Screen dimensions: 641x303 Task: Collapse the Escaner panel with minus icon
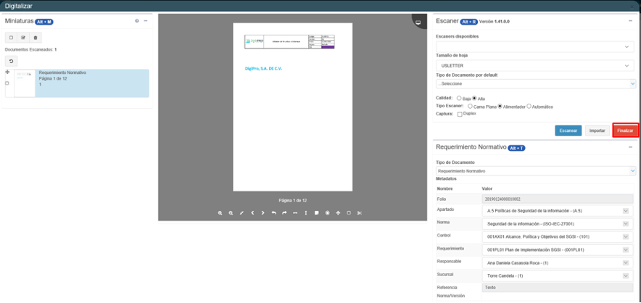(629, 21)
